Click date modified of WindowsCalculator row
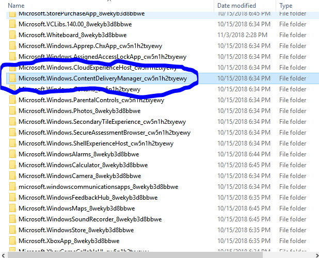This screenshot has height=258, width=319. (x=244, y=165)
